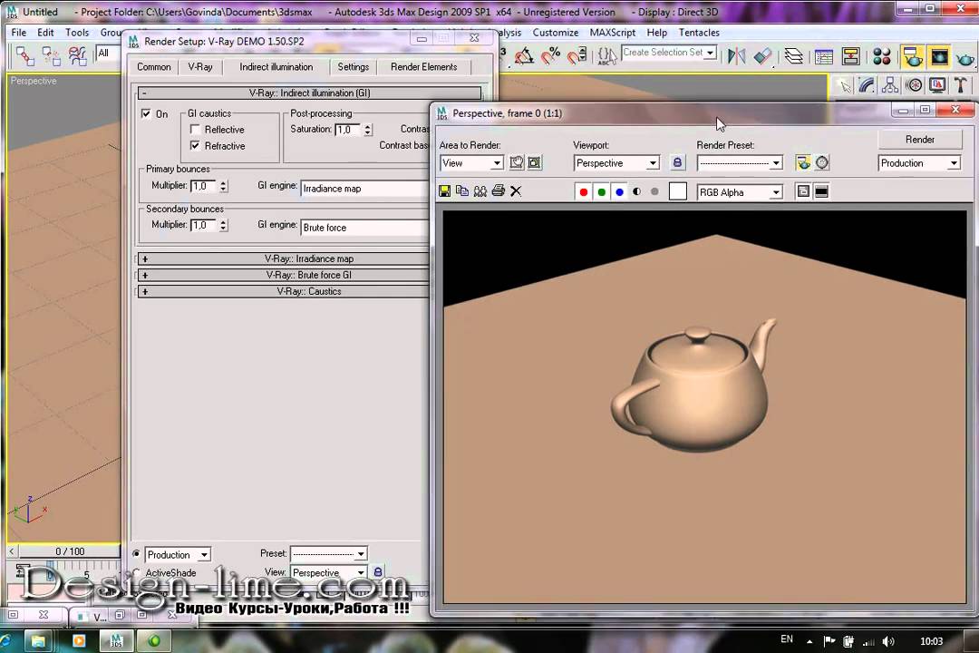Screen dimensions: 979x653
Task: Open the Area to Render dropdown
Action: point(471,163)
